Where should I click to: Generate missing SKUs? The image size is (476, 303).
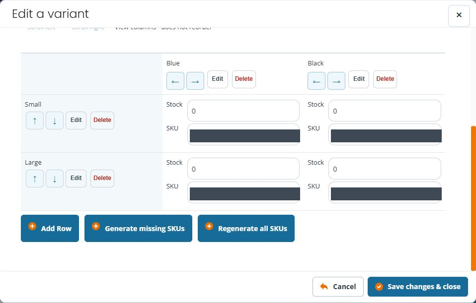pos(139,229)
